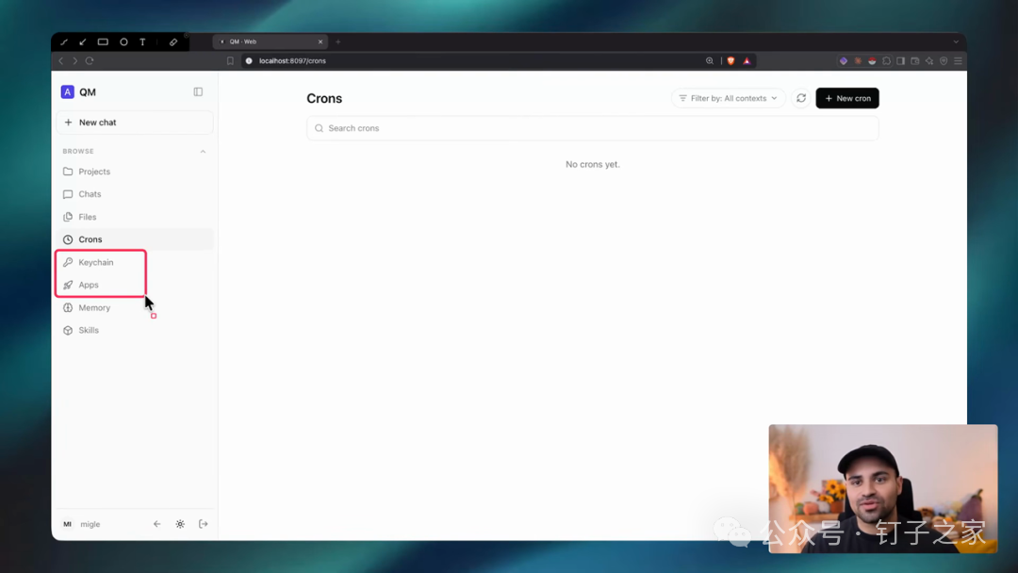Screen dimensions: 1018x573
Task: Open the purple diamond extension
Action: pos(844,61)
